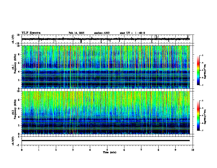This screenshot has width=217, height=168.
Task: Click the "-7" label on ch.1 color bar
Action: (x=202, y=85)
